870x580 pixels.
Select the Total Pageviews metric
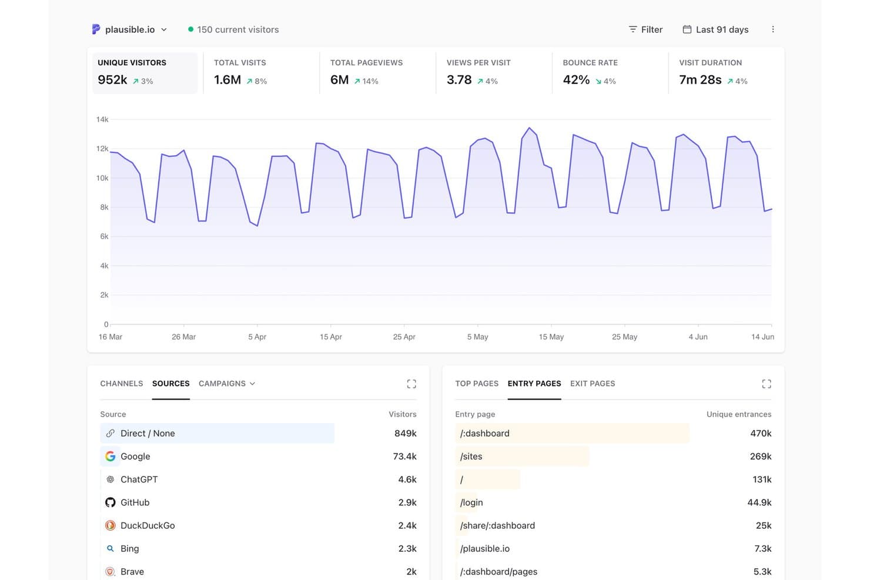tap(377, 73)
